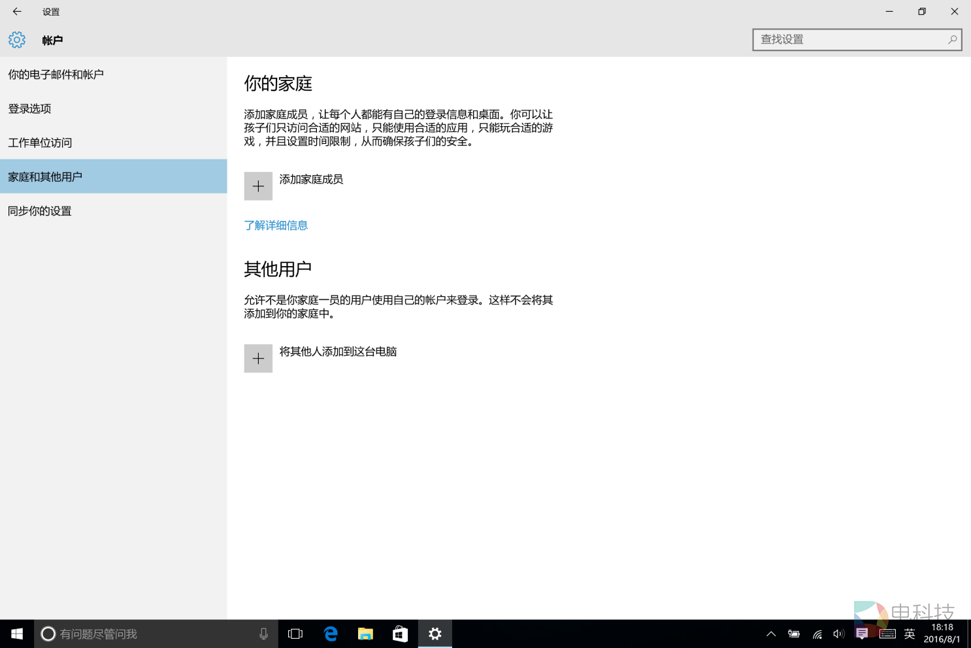Open Task View on the taskbar
Screen dimensions: 971x648
point(295,634)
